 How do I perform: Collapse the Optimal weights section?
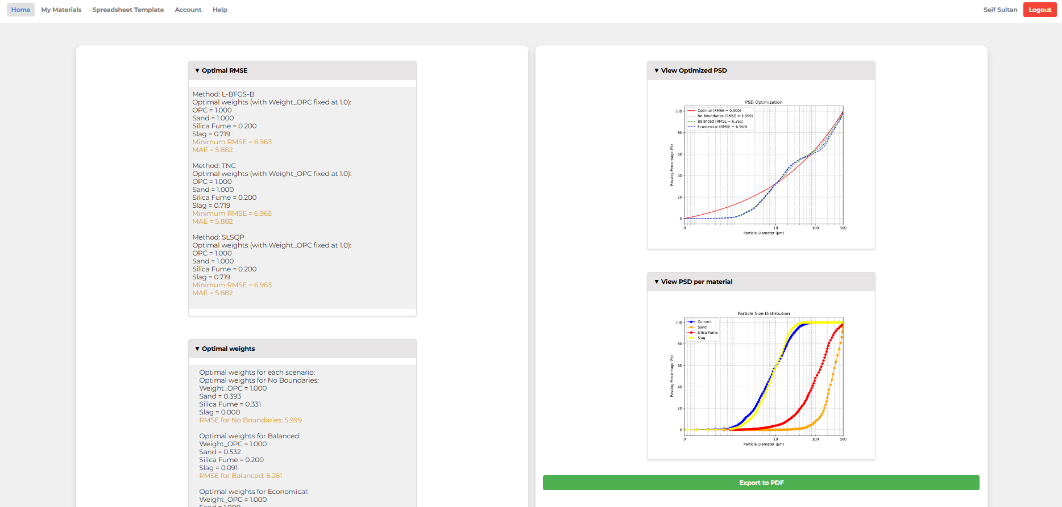point(227,349)
